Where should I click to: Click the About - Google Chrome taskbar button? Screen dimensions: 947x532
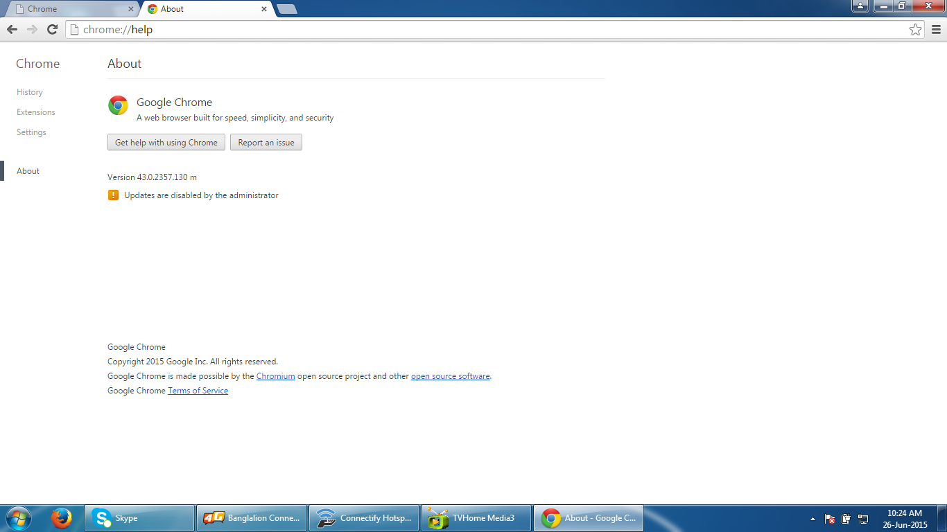[589, 518]
